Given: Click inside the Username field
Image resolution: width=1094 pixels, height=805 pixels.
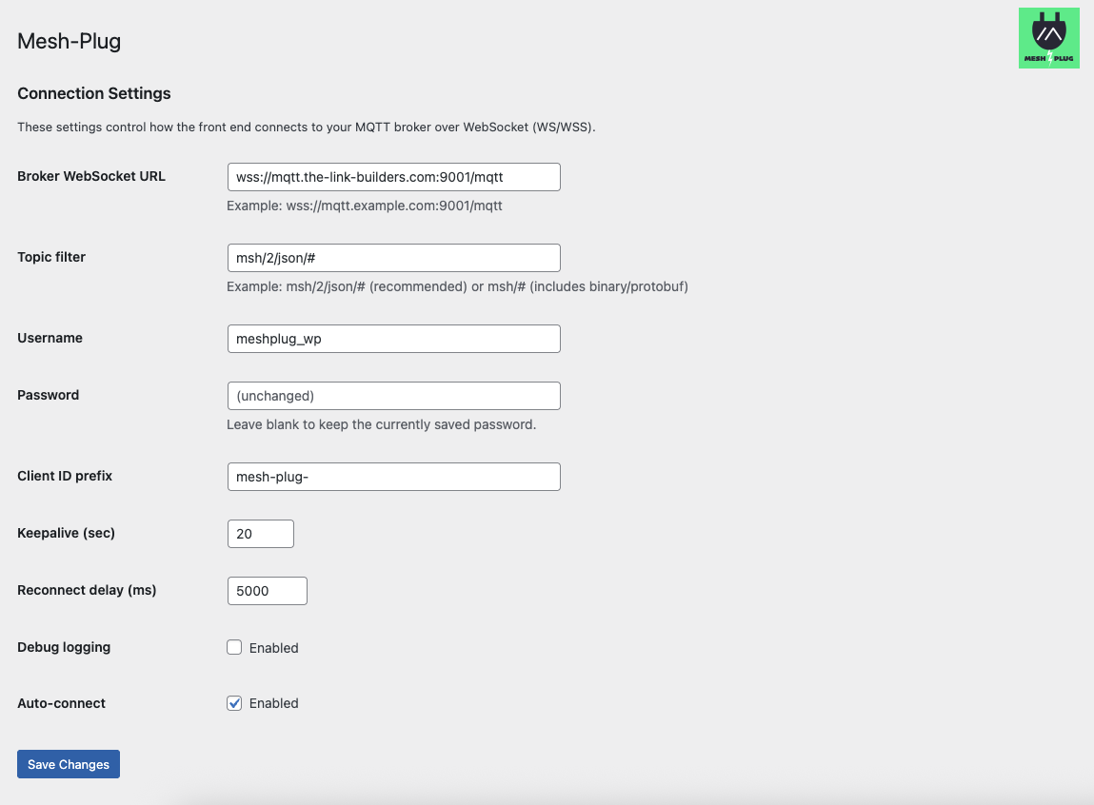Looking at the screenshot, I should (393, 339).
